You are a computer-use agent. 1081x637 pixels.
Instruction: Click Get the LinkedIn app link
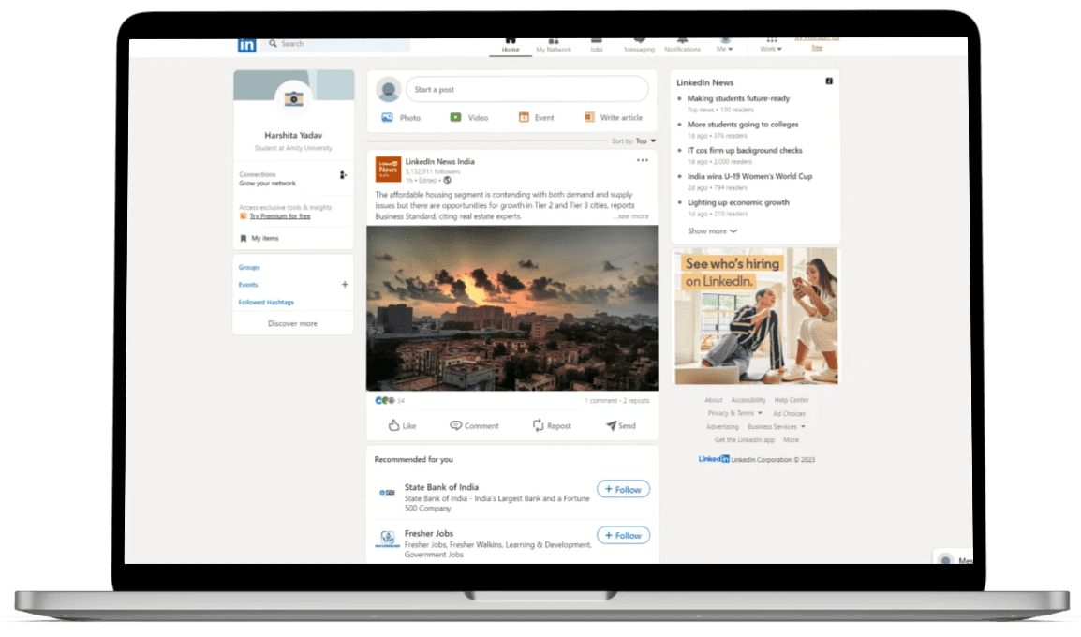pyautogui.click(x=745, y=440)
